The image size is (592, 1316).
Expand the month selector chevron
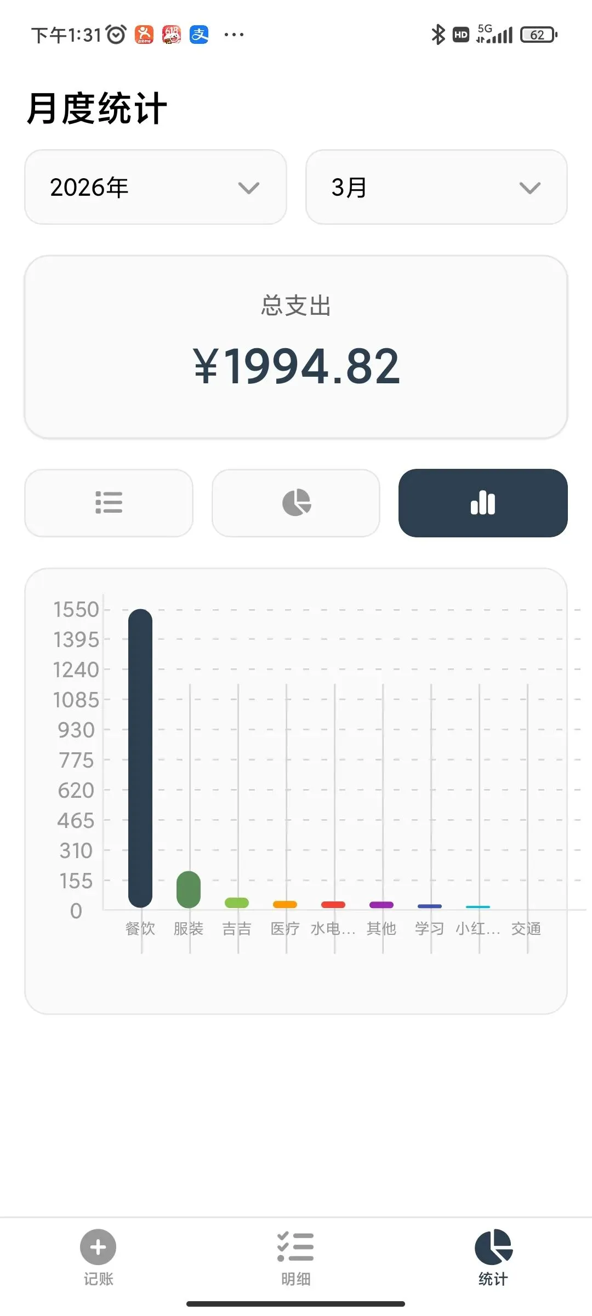click(x=530, y=188)
